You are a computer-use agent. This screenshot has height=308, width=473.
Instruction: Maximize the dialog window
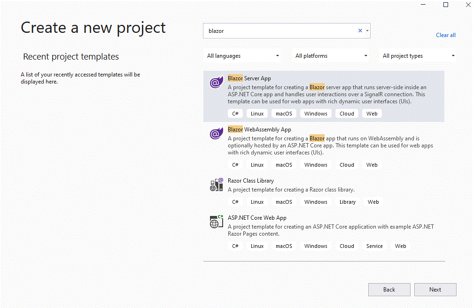click(446, 5)
